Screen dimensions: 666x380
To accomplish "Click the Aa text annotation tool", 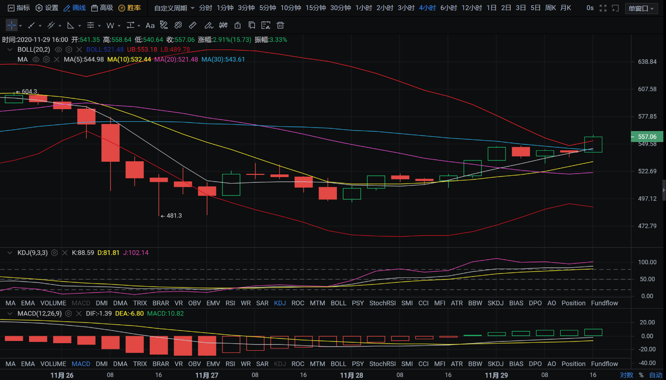I will tap(150, 25).
